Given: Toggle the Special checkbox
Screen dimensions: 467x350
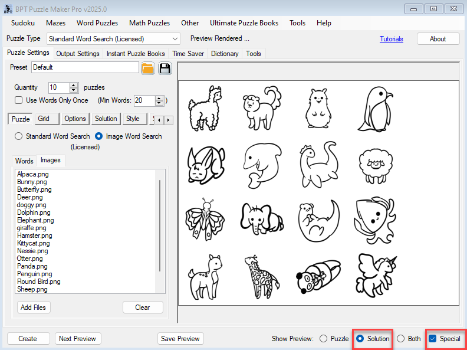Looking at the screenshot, I should click(433, 339).
